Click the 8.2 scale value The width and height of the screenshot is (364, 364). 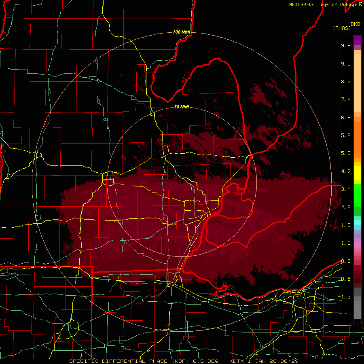[346, 81]
